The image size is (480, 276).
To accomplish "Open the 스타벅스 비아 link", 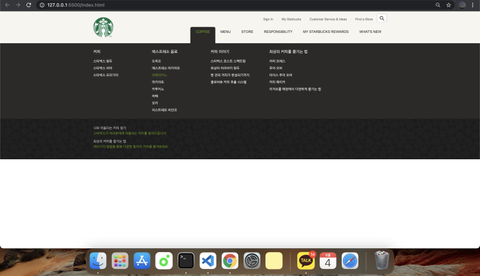I will (103, 68).
